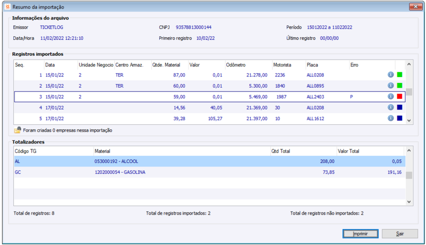This screenshot has width=426, height=245.
Task: Click the Sair button
Action: point(400,234)
